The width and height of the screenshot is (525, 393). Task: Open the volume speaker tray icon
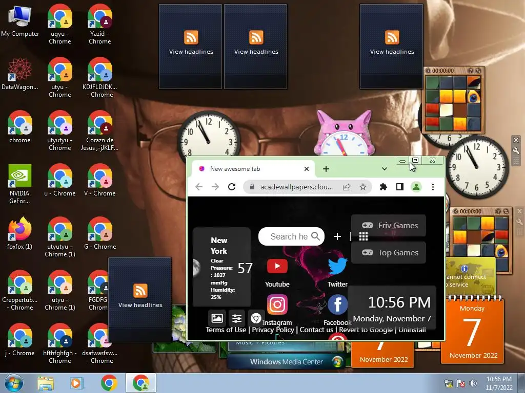[473, 383]
